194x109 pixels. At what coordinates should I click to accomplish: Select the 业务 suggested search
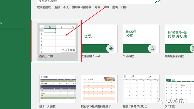click(57, 8)
